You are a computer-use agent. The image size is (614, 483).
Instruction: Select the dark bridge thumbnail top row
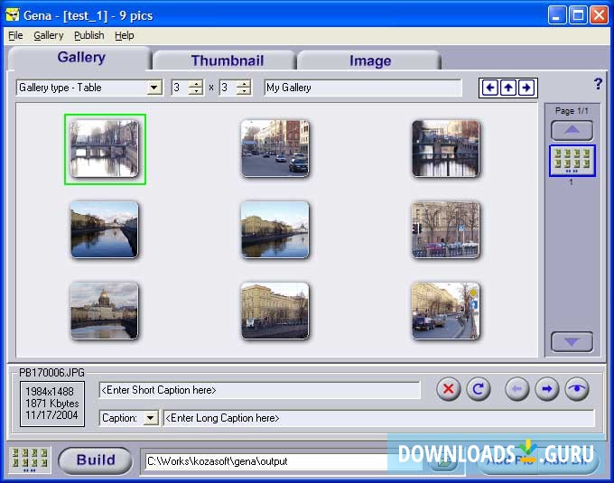click(446, 149)
